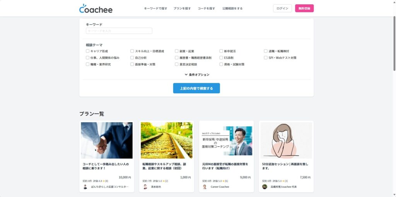Screen dimensions: 396x197
Task: Open 公開相談をする in the navigation
Action: (232, 8)
